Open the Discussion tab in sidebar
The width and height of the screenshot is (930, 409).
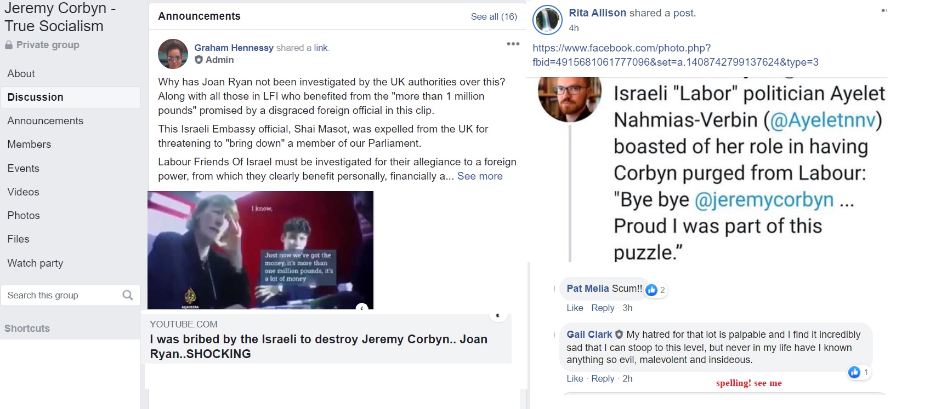[x=71, y=97]
